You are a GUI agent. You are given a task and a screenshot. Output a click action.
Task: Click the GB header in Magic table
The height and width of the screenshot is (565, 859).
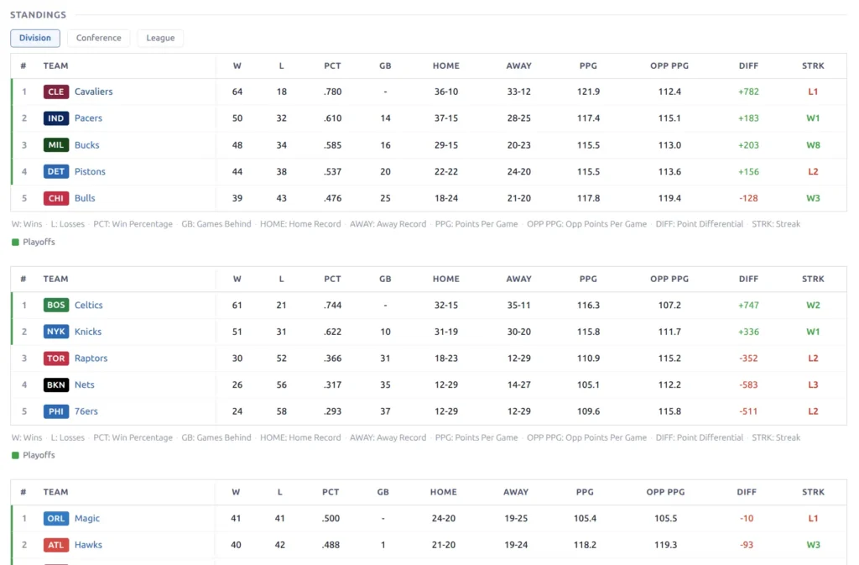point(383,492)
